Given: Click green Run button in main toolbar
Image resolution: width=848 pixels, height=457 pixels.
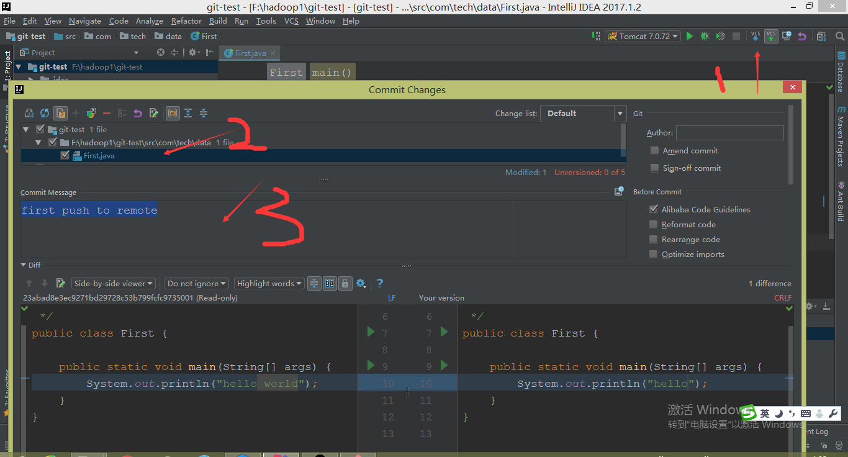Looking at the screenshot, I should click(689, 37).
